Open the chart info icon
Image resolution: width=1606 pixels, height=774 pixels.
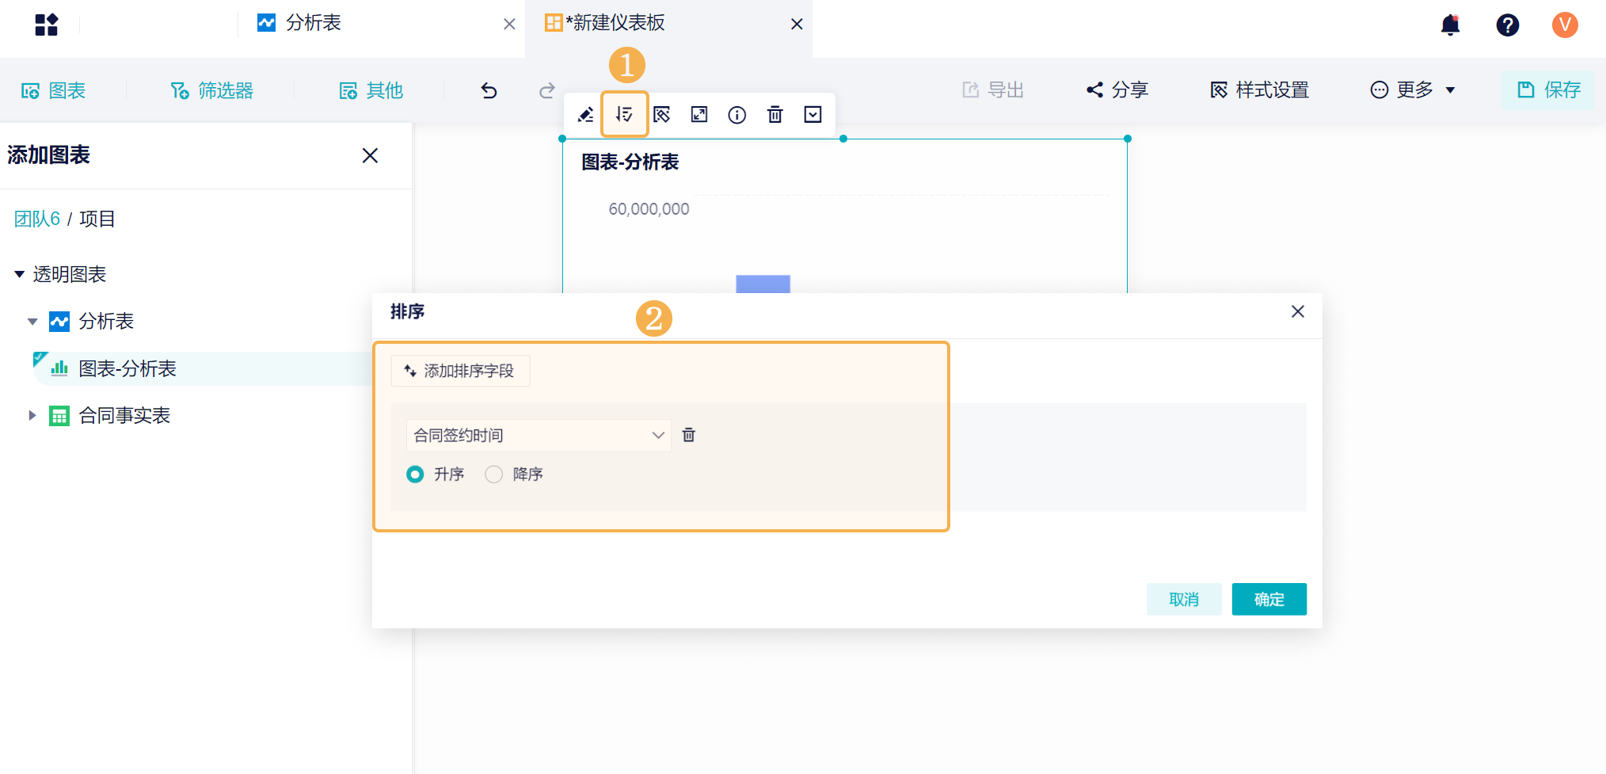tap(736, 115)
